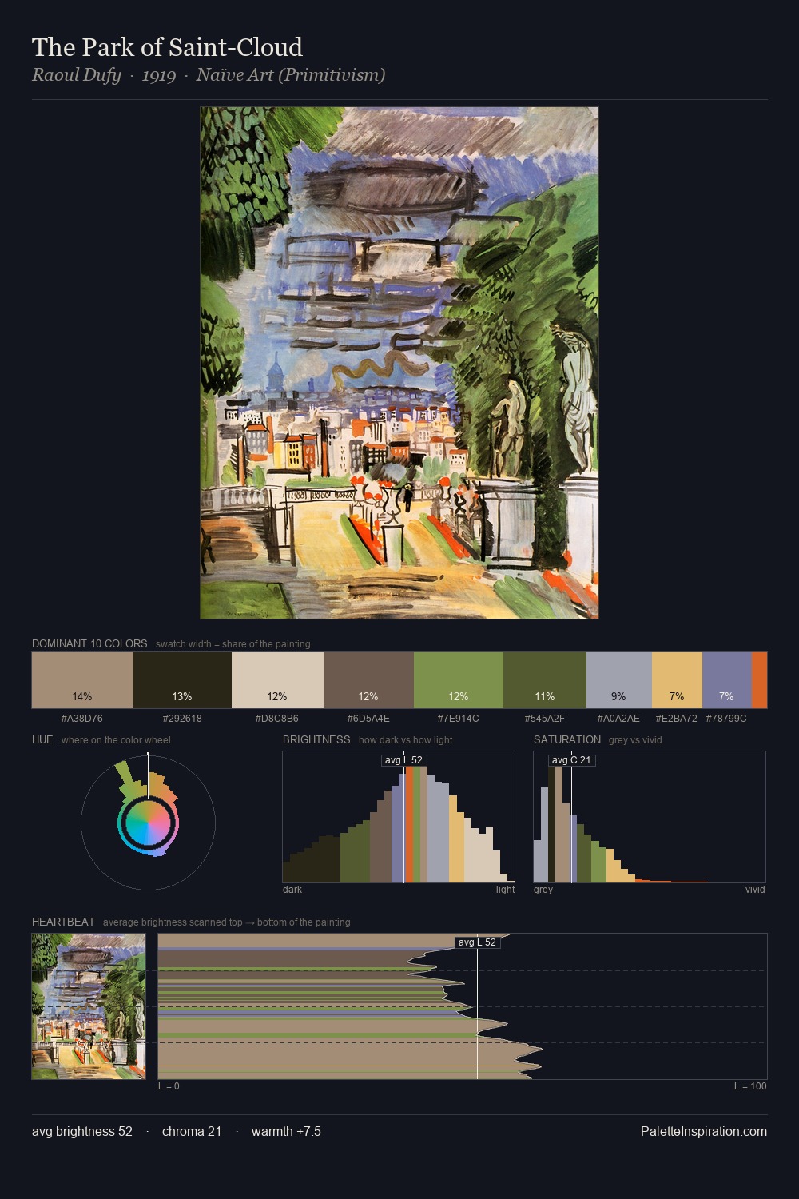The width and height of the screenshot is (799, 1199).
Task: Click the heartbeat brightness scan chart
Action: click(463, 1006)
